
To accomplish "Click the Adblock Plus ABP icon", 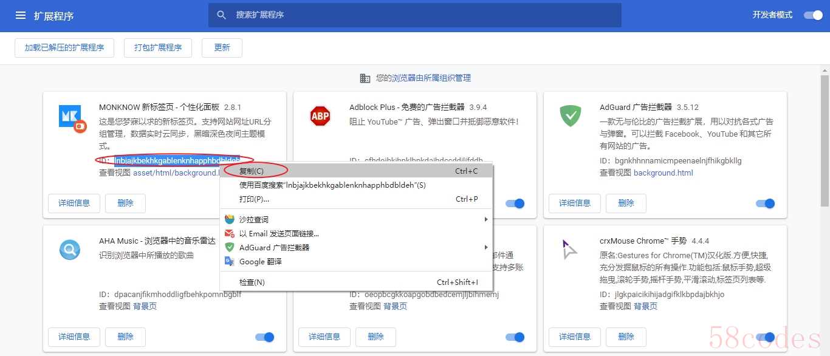I will click(x=320, y=115).
